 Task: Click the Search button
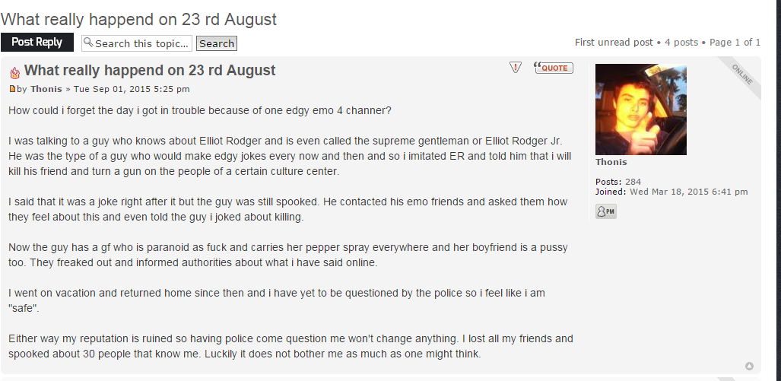click(x=217, y=43)
